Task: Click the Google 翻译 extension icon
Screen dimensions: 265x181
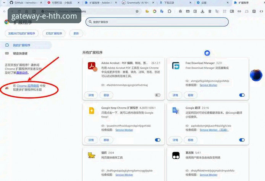Action: pos(176,110)
